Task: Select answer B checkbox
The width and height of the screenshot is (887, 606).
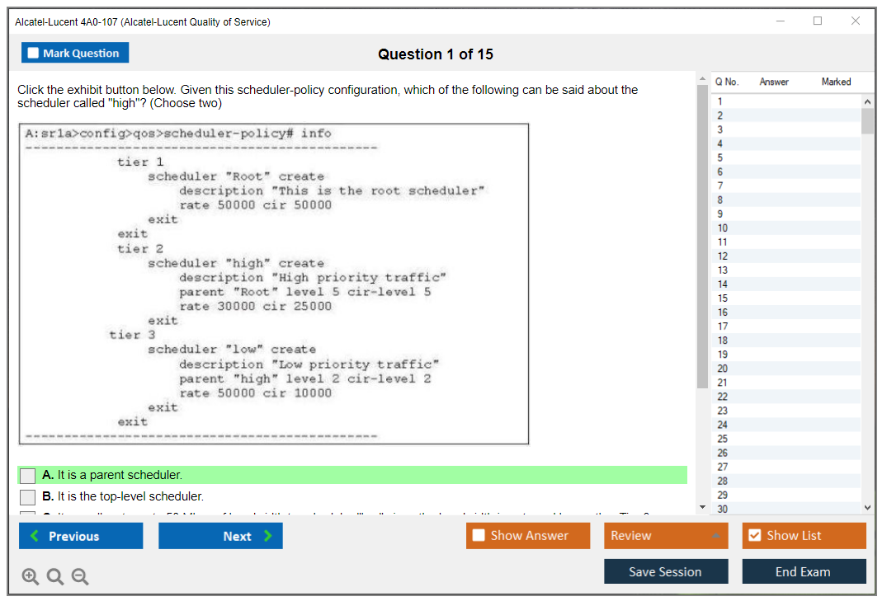Action: point(28,497)
